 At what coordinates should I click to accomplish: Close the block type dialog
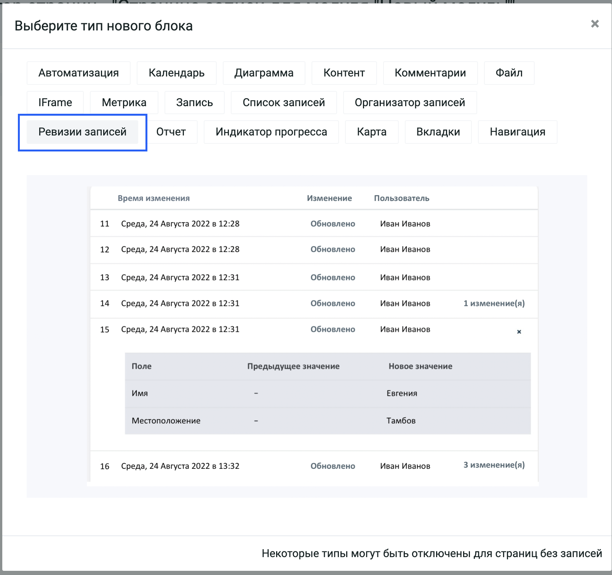(x=594, y=24)
